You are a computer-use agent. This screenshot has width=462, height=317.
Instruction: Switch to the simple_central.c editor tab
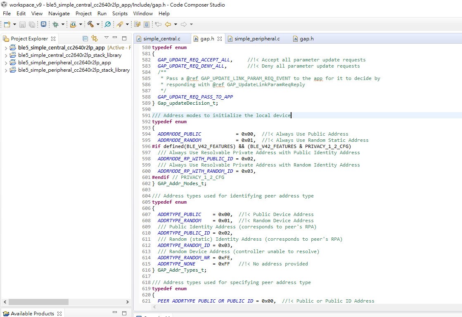click(x=161, y=39)
